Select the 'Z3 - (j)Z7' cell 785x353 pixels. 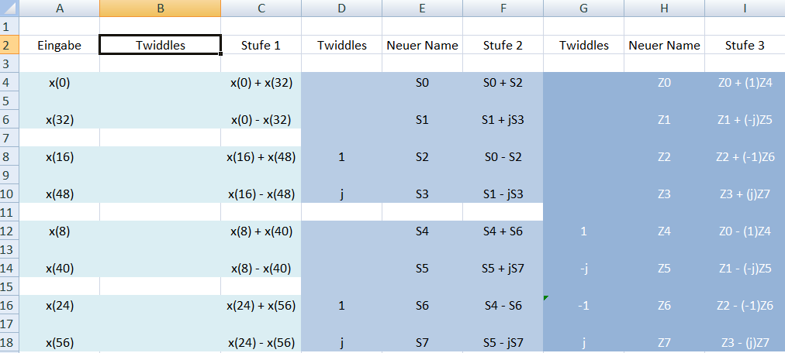point(745,342)
